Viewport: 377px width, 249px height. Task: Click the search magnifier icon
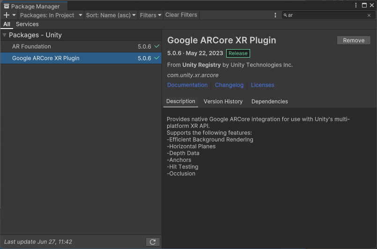tap(285, 15)
